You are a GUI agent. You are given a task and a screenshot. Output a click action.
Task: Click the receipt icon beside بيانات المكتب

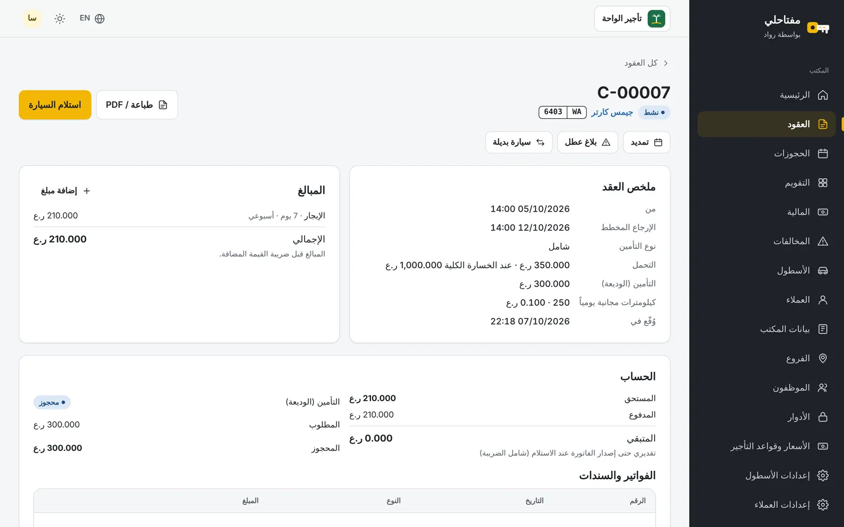(x=823, y=329)
